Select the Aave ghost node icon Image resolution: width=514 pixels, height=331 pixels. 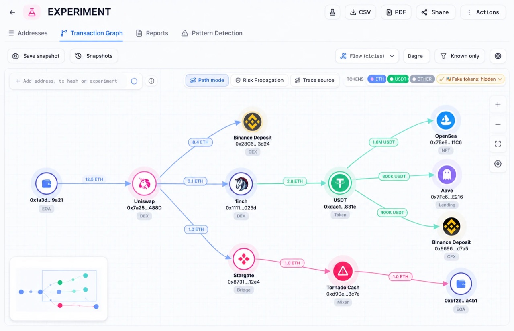click(447, 175)
